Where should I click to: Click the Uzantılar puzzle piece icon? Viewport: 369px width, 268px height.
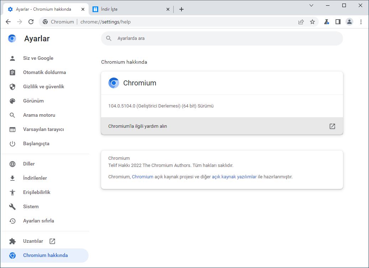pos(12,241)
